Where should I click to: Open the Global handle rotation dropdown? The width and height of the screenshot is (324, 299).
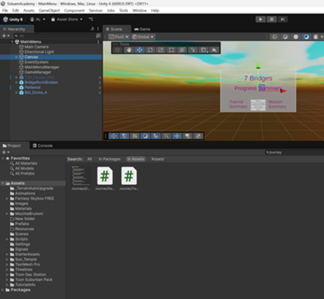point(143,37)
